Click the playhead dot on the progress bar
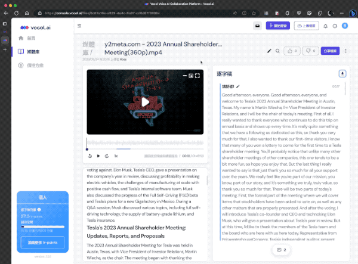358x264 pixels. [87, 150]
